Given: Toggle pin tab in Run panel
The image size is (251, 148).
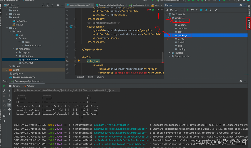Looking at the screenshot, I should pos(4,121).
